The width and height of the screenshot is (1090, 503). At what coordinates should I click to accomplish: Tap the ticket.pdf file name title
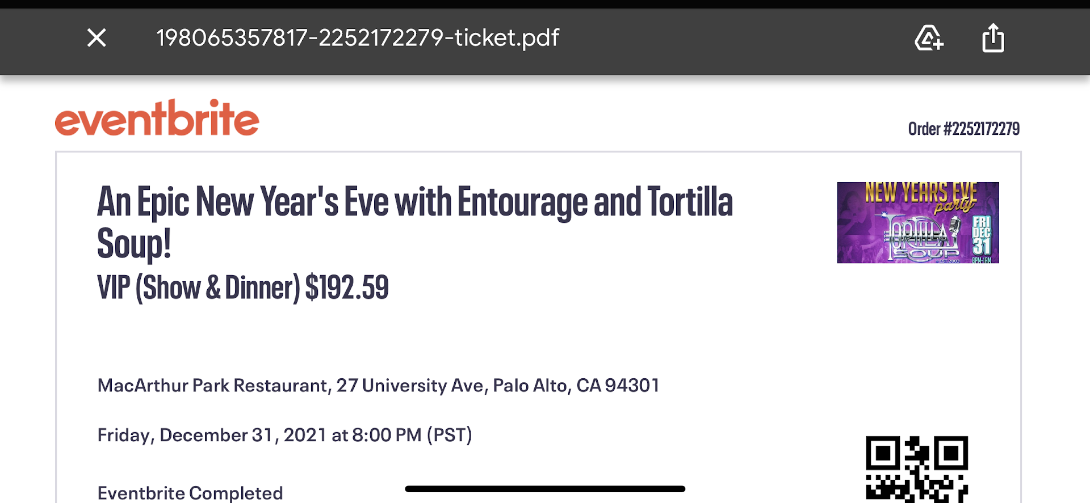358,38
